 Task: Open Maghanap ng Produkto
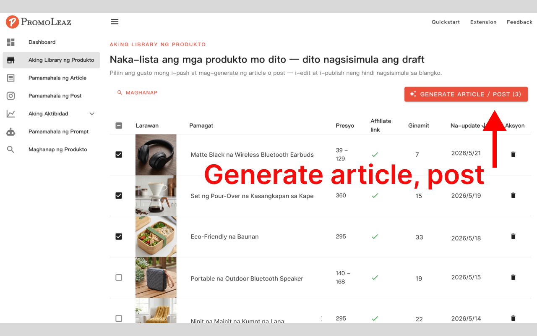pos(51,150)
